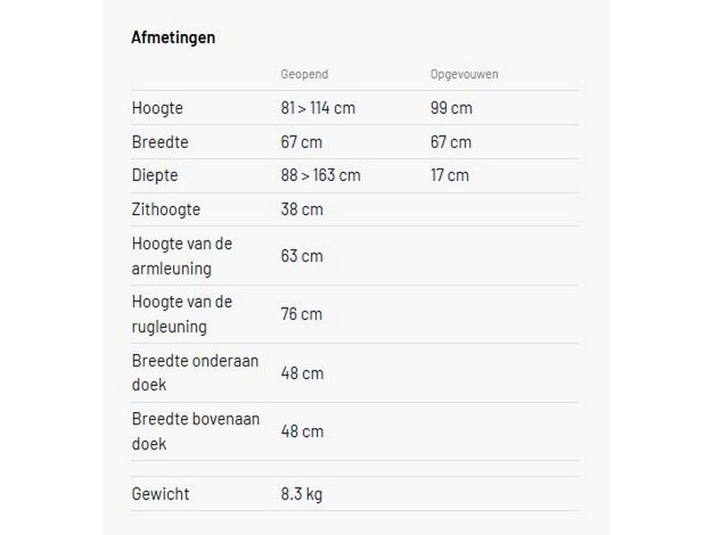Select the Geopend column header
The width and height of the screenshot is (714, 535).
coord(304,75)
